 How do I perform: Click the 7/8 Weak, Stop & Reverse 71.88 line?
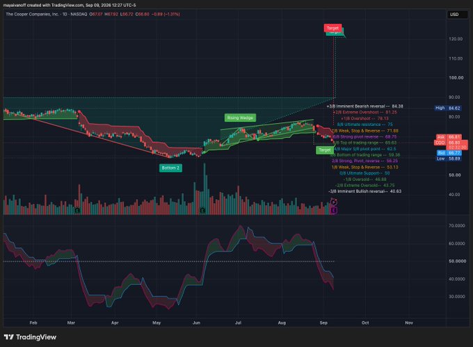tap(364, 131)
